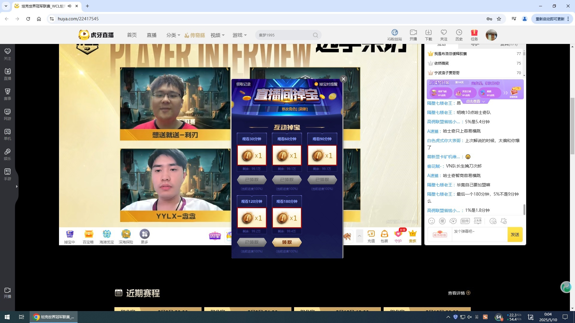The image size is (575, 323).
Task: Open the emoji picker in chat toolbar
Action: (x=431, y=221)
